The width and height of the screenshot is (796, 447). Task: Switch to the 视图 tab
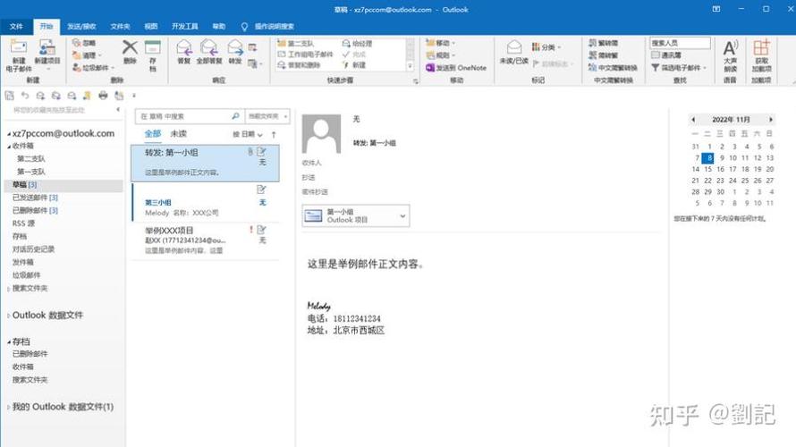pos(151,27)
